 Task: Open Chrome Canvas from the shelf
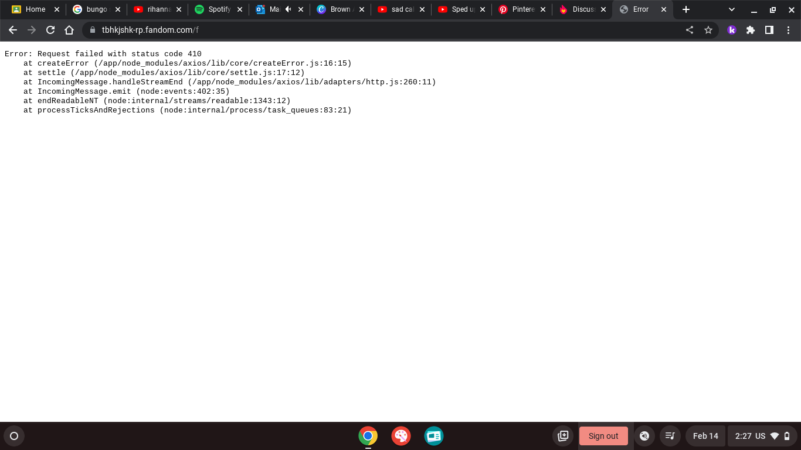400,436
